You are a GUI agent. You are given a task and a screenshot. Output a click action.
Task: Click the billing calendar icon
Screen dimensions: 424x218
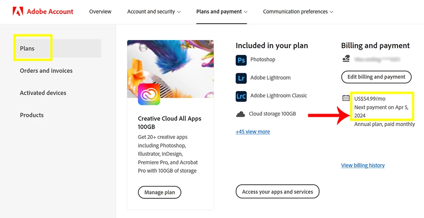pos(346,98)
